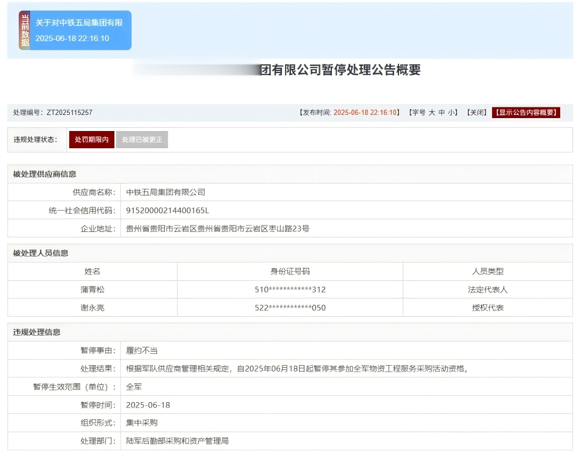The width and height of the screenshot is (580, 451).
Task: Click supplier name 中铁五局集团有限公司
Action: point(166,192)
